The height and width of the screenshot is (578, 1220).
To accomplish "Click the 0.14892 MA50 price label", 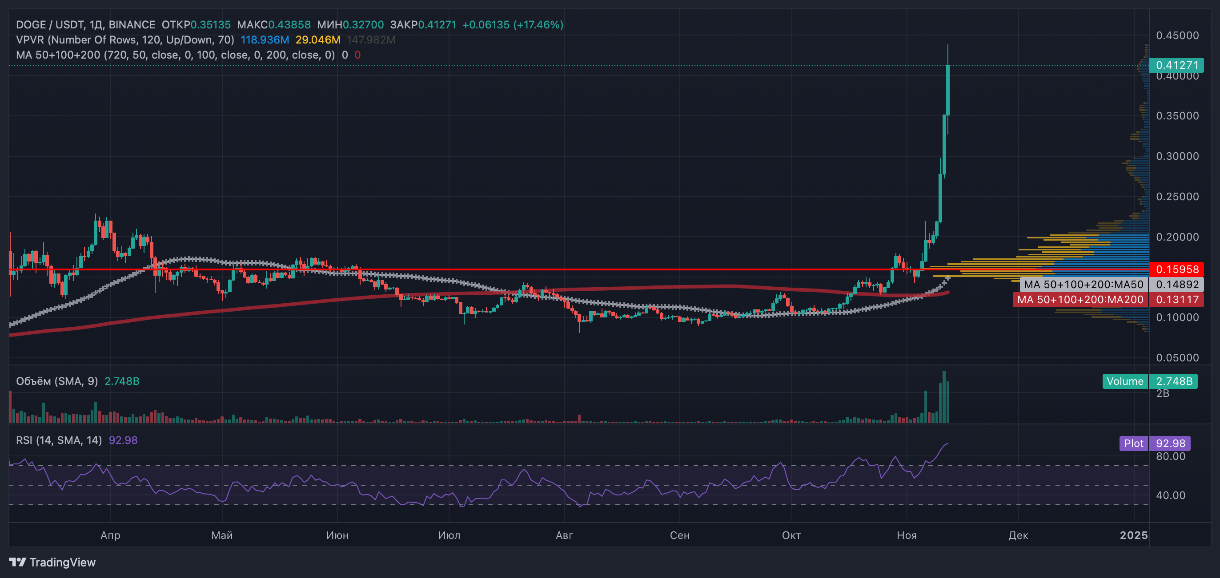I will pyautogui.click(x=1177, y=285).
